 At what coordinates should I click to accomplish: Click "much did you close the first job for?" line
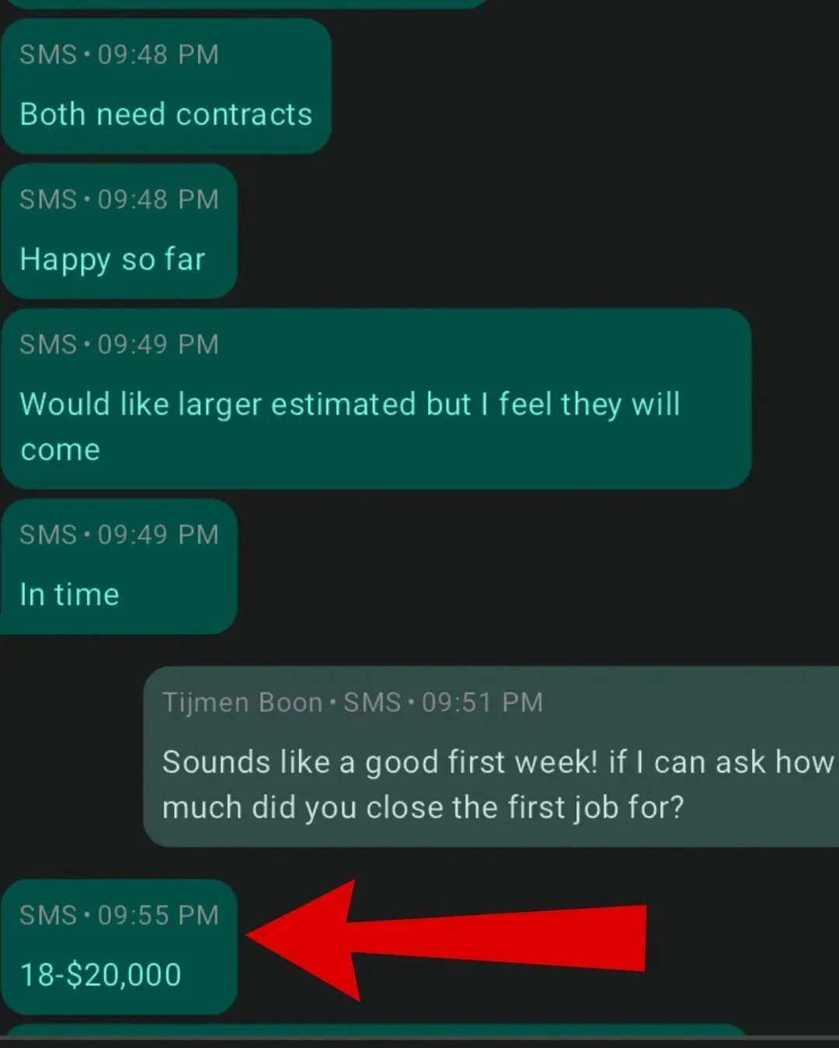click(423, 808)
